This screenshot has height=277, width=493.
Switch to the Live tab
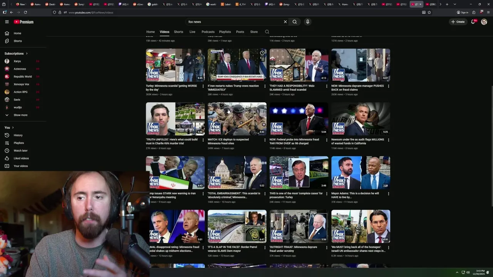coord(192,32)
